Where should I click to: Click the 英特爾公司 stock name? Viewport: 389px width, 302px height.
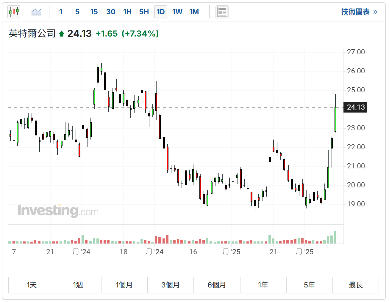(32, 34)
